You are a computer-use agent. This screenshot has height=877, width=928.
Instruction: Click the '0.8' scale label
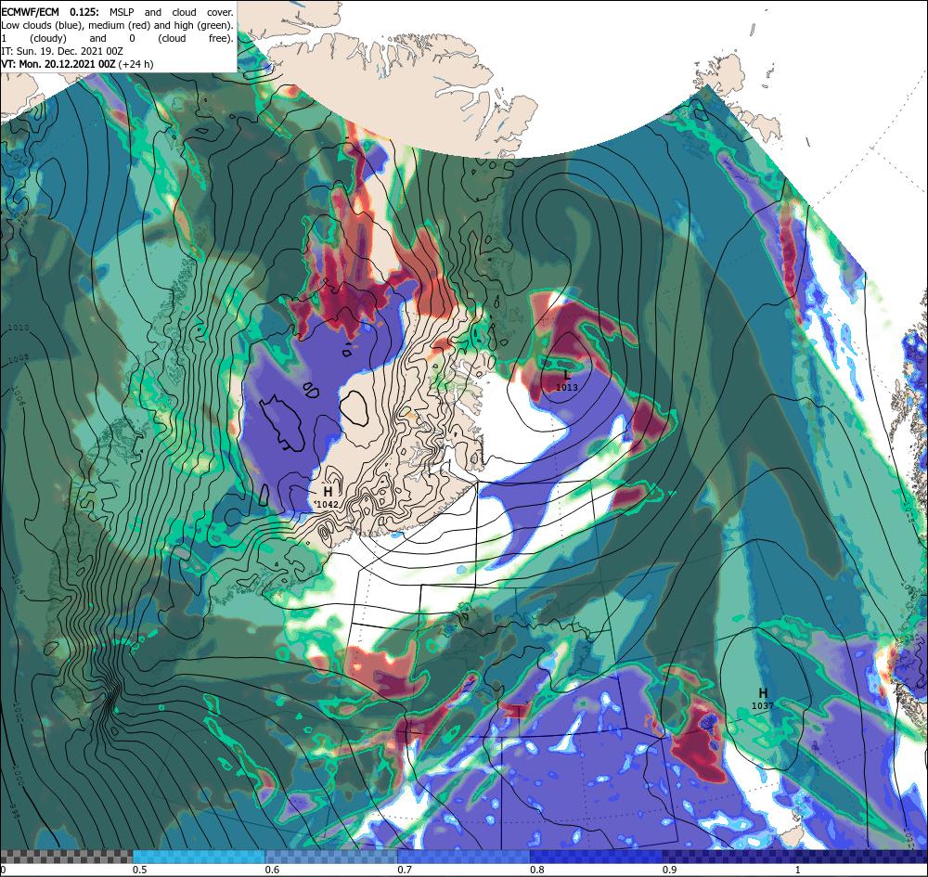click(537, 870)
